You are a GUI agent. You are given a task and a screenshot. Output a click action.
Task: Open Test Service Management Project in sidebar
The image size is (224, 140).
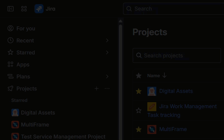[63, 137]
